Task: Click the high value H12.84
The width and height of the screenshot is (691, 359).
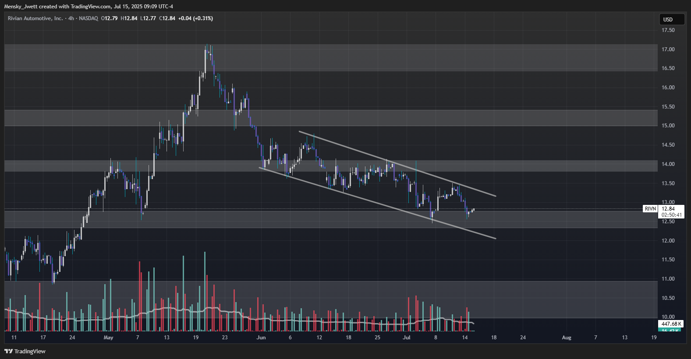Action: pyautogui.click(x=129, y=18)
